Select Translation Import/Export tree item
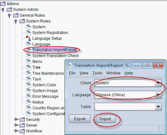 [x=55, y=50]
